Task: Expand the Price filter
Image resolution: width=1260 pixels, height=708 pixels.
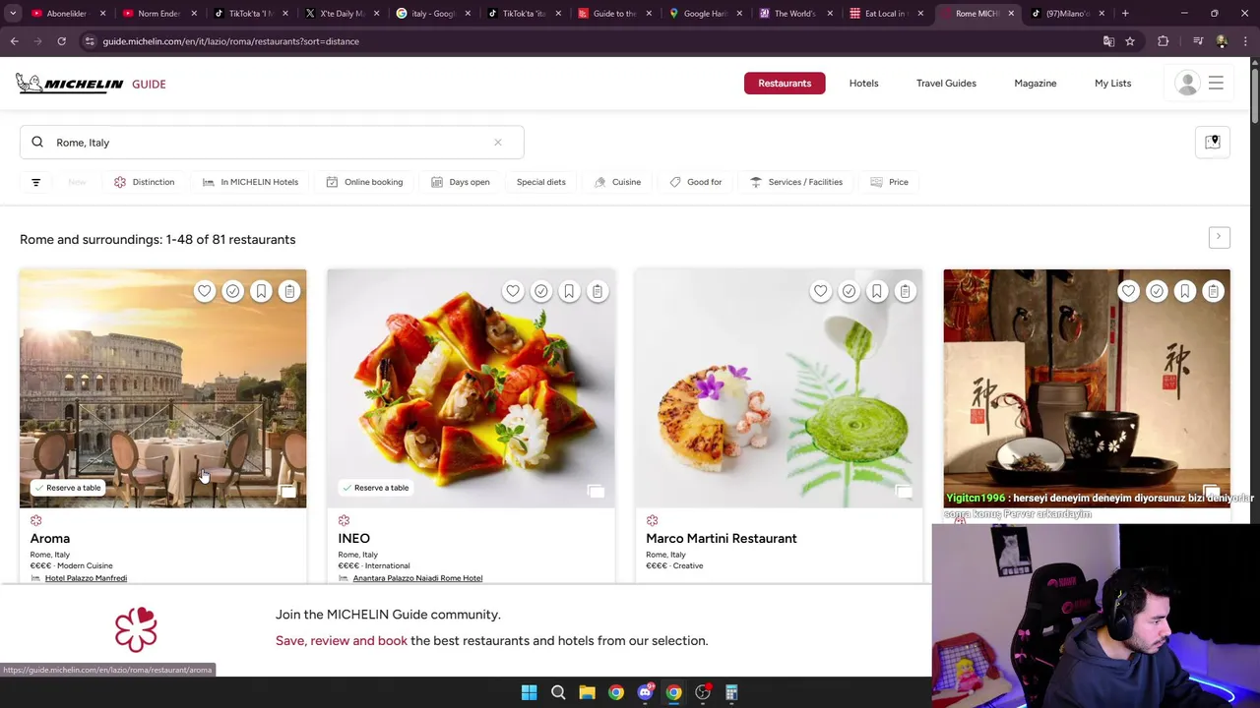Action: [x=890, y=182]
